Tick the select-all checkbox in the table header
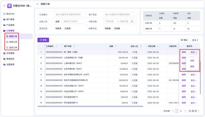Image resolution: width=205 pixels, height=117 pixels. coord(41,46)
